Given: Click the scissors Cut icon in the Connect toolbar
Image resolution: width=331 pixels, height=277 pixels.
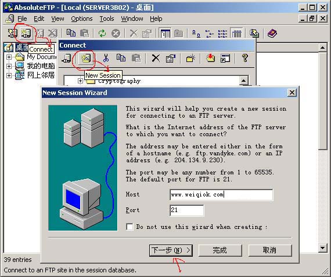Looking at the screenshot, I should click(106, 58).
